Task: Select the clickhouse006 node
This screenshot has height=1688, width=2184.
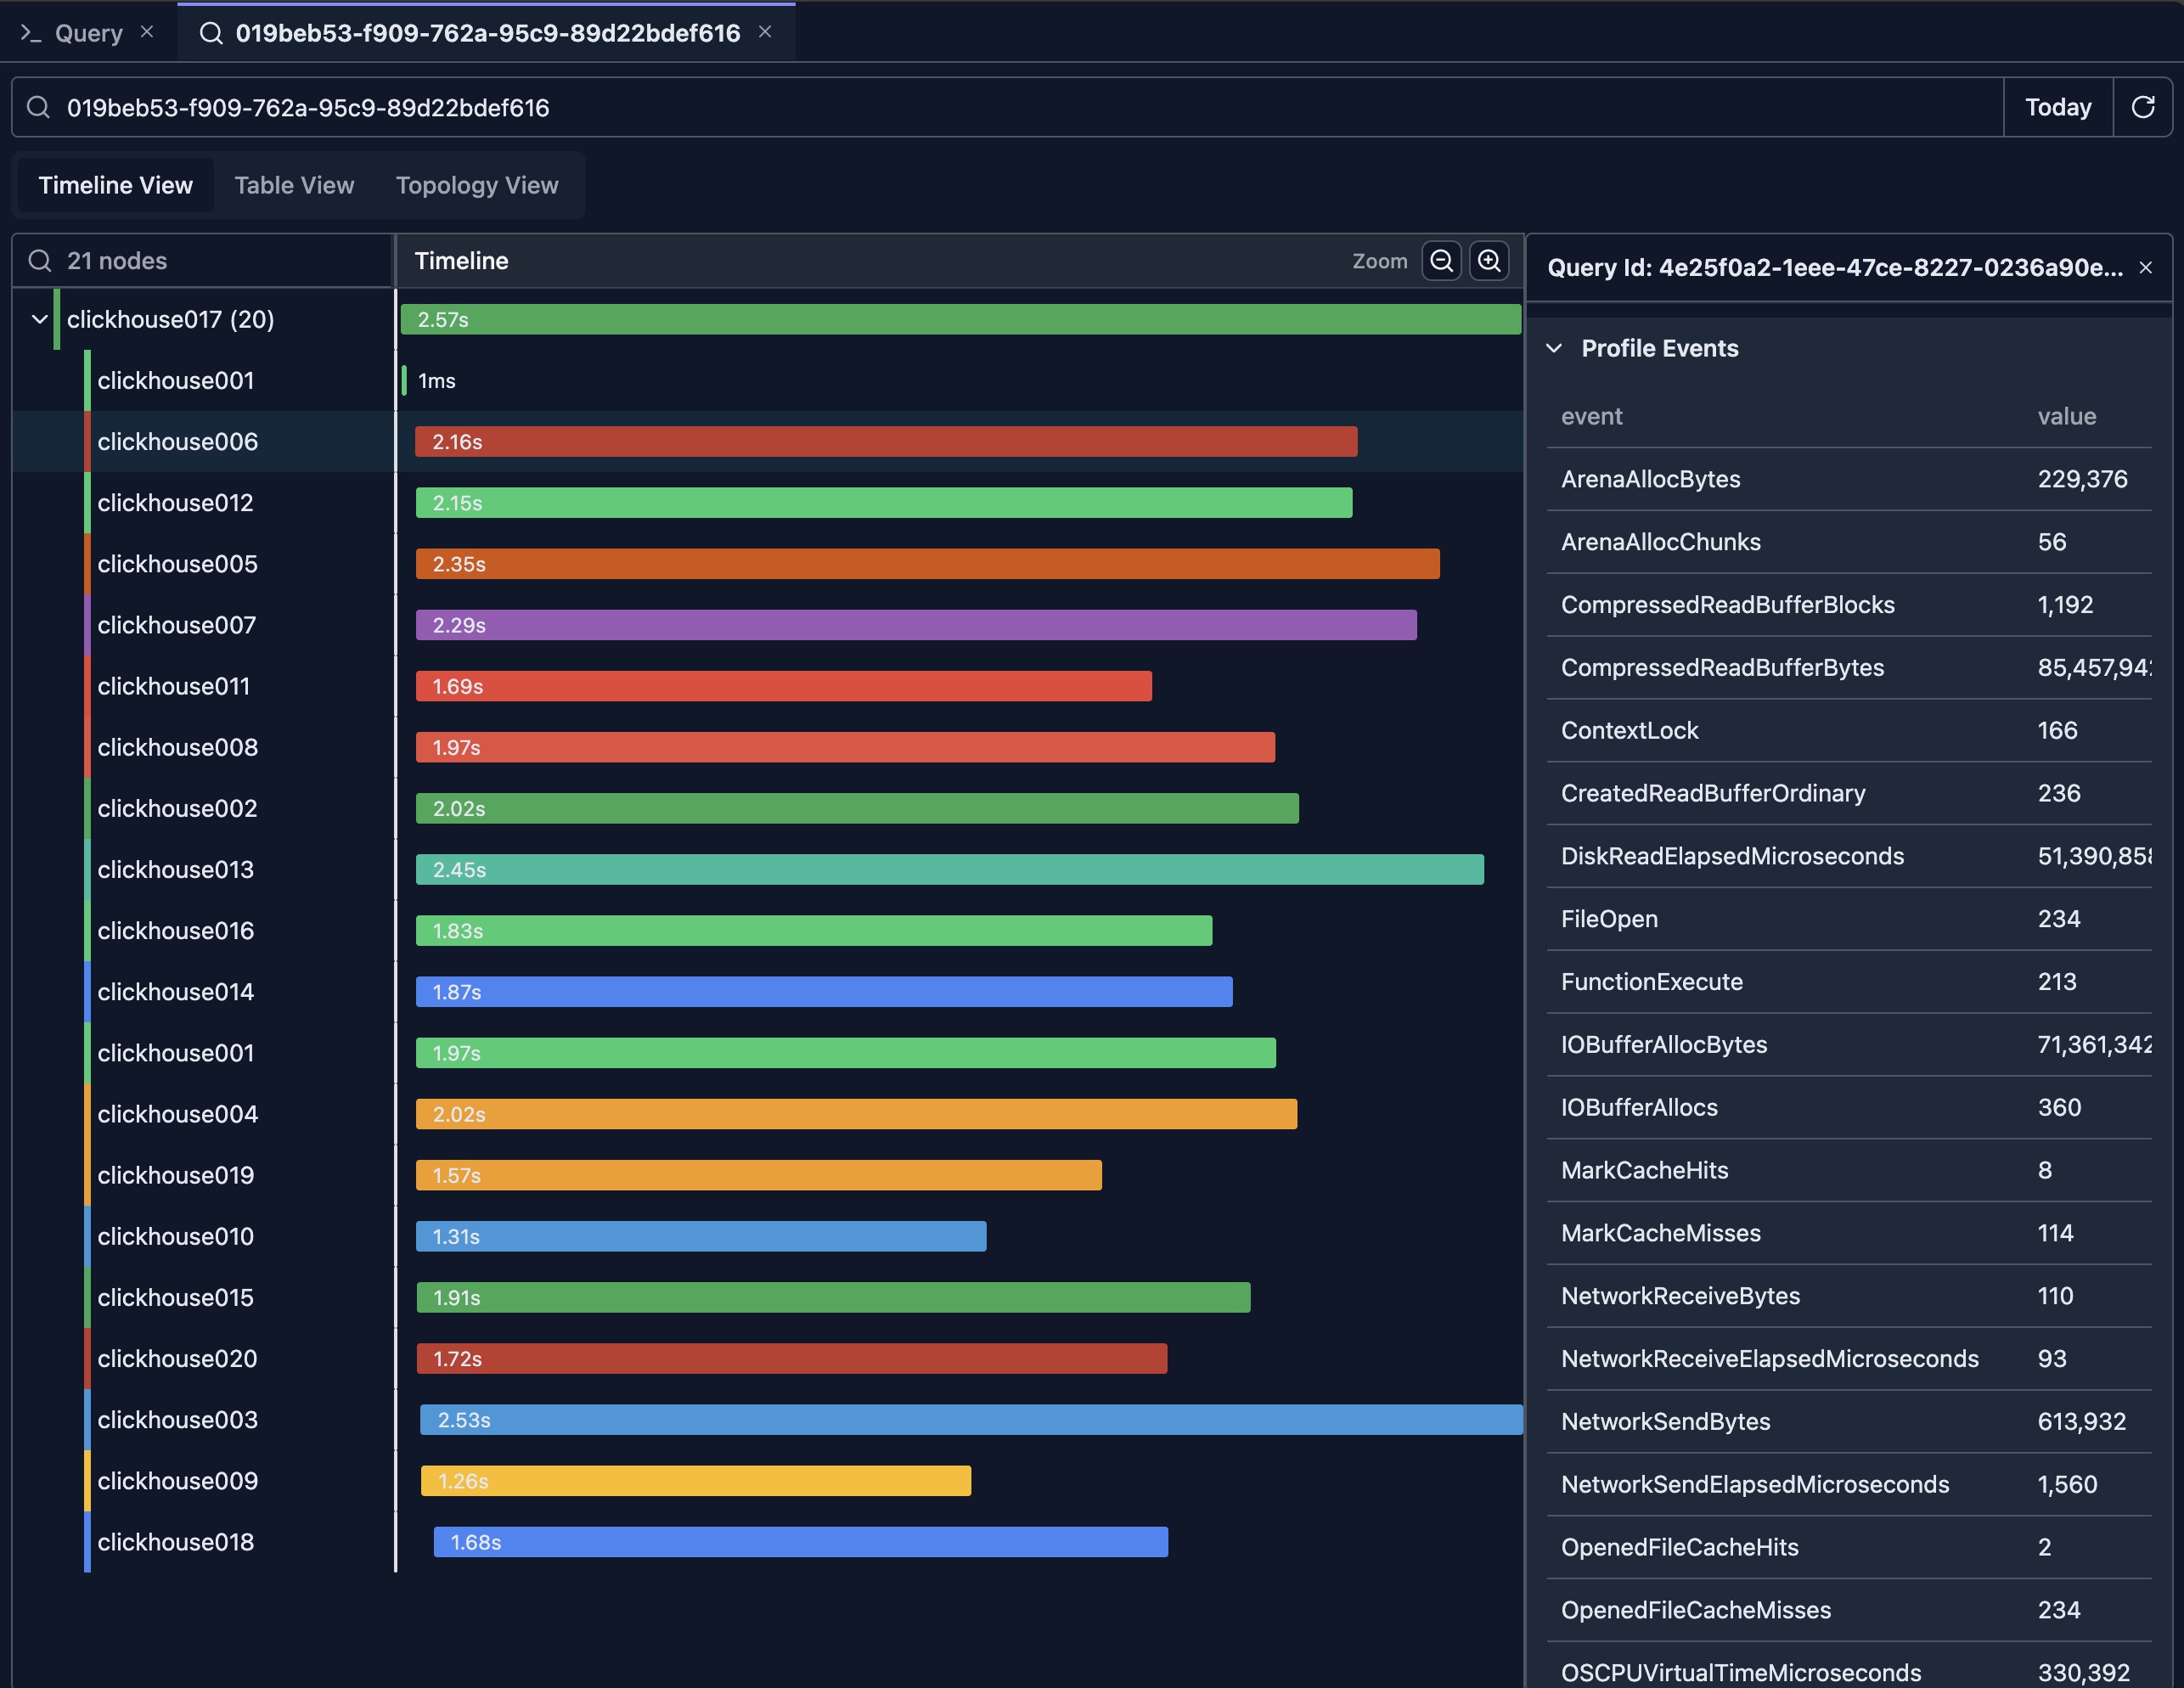Action: [x=178, y=441]
